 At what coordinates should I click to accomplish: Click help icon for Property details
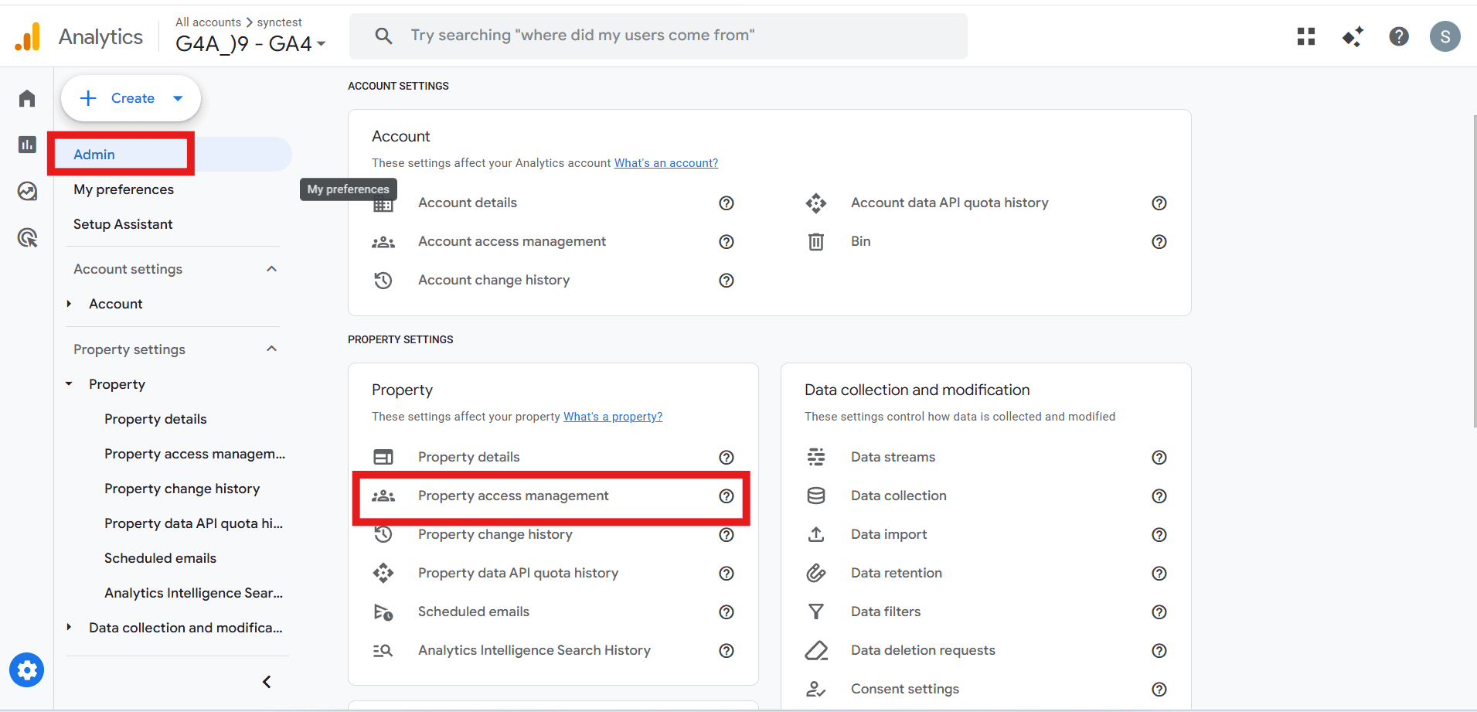(727, 458)
